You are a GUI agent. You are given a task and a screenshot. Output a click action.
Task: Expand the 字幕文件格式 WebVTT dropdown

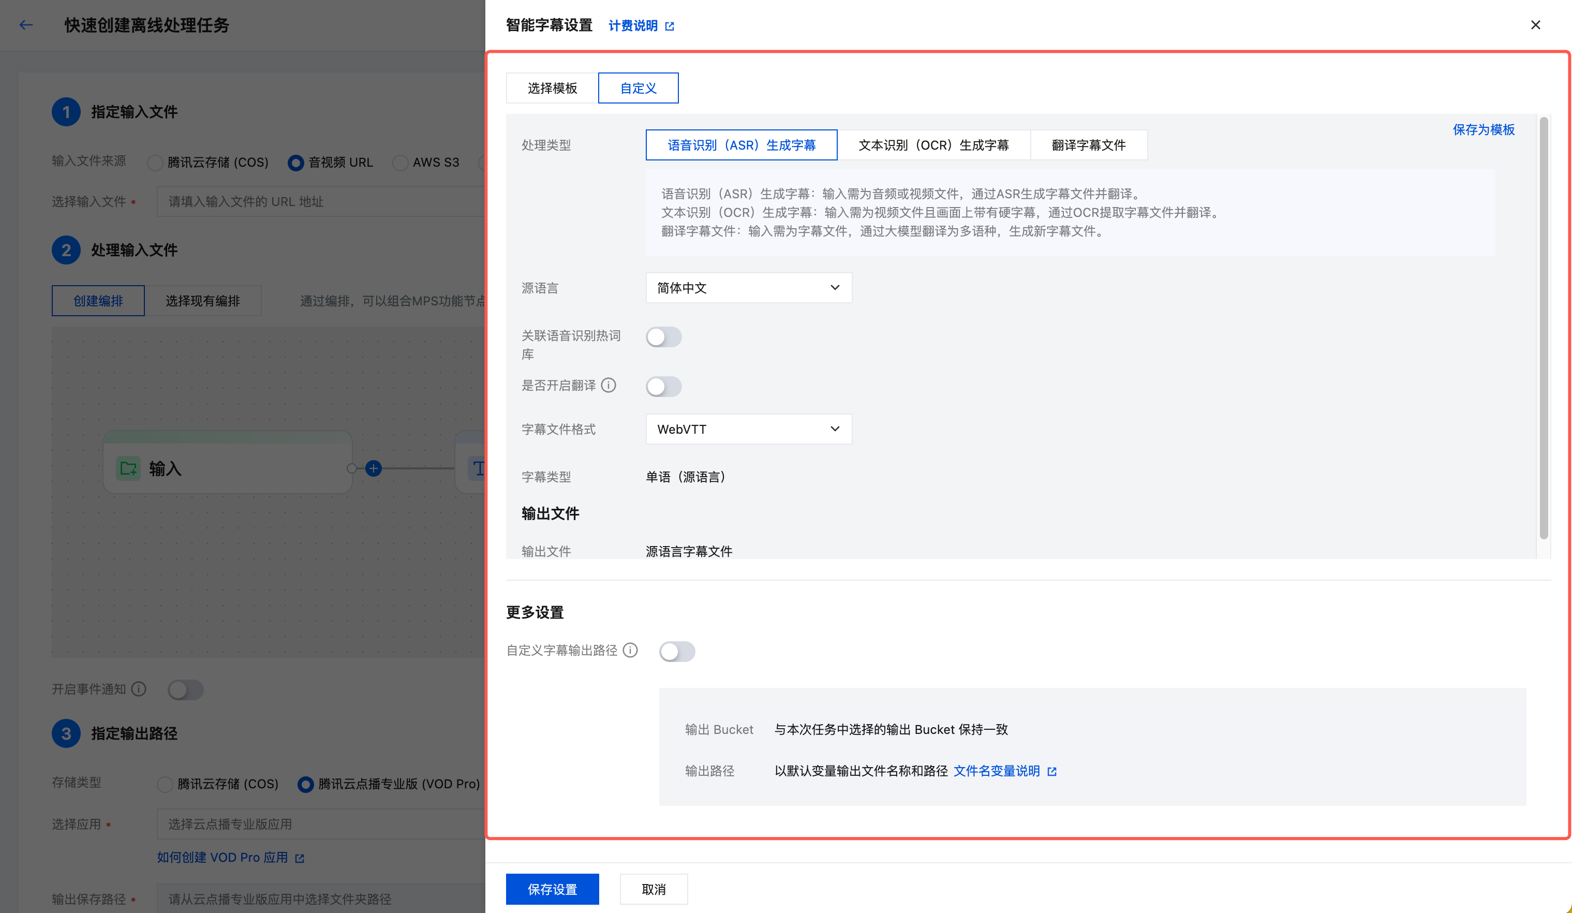click(x=748, y=430)
